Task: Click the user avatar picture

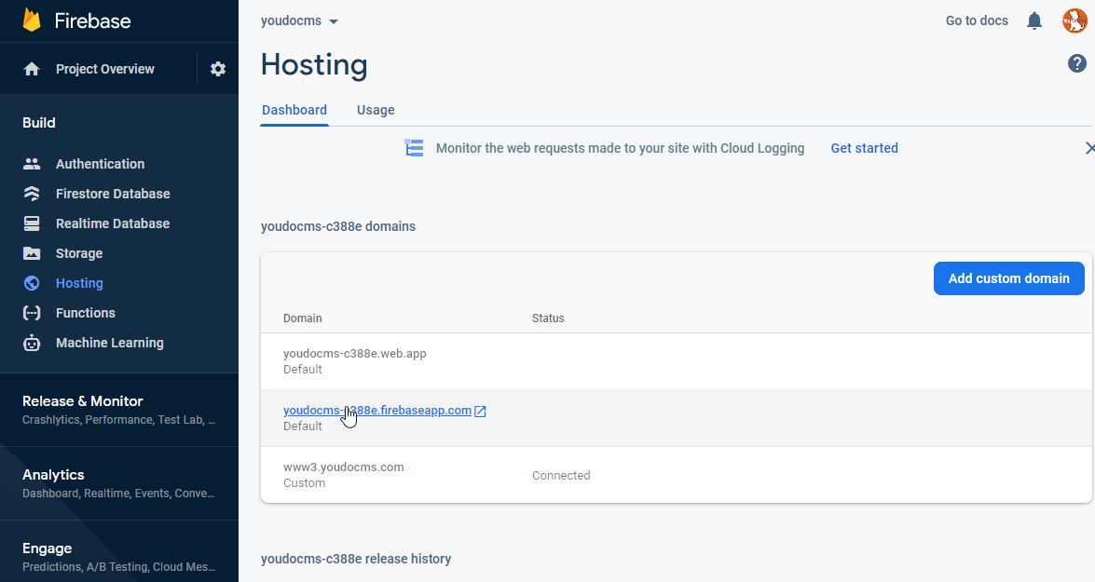Action: [x=1074, y=20]
